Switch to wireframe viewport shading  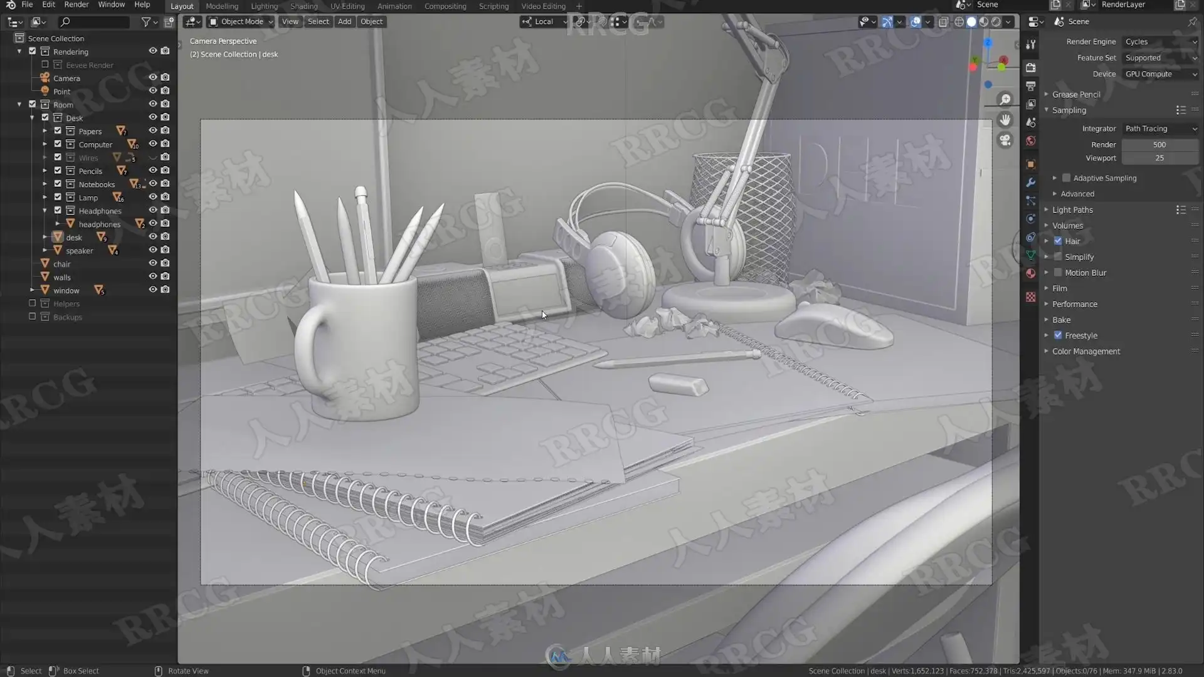(x=959, y=22)
